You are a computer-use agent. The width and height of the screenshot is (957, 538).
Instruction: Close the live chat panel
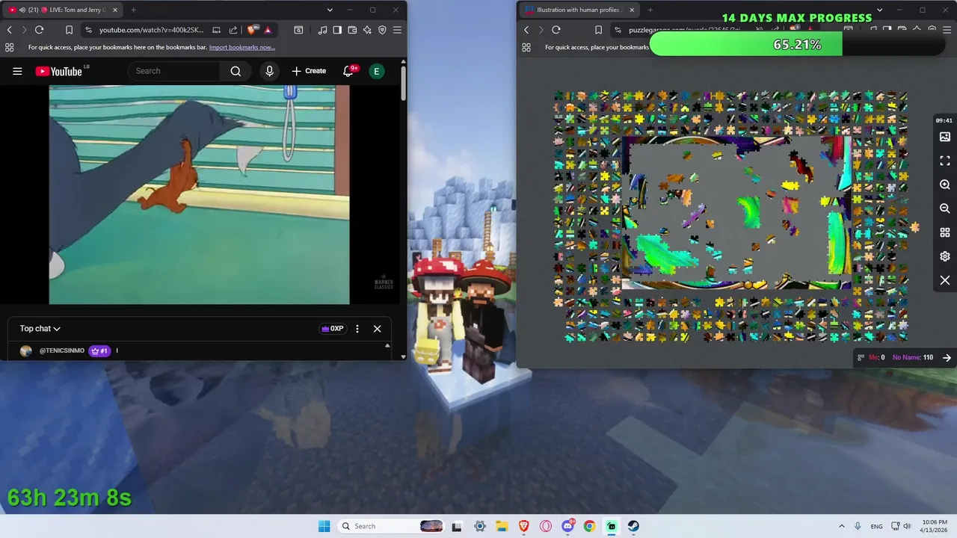[x=377, y=329]
